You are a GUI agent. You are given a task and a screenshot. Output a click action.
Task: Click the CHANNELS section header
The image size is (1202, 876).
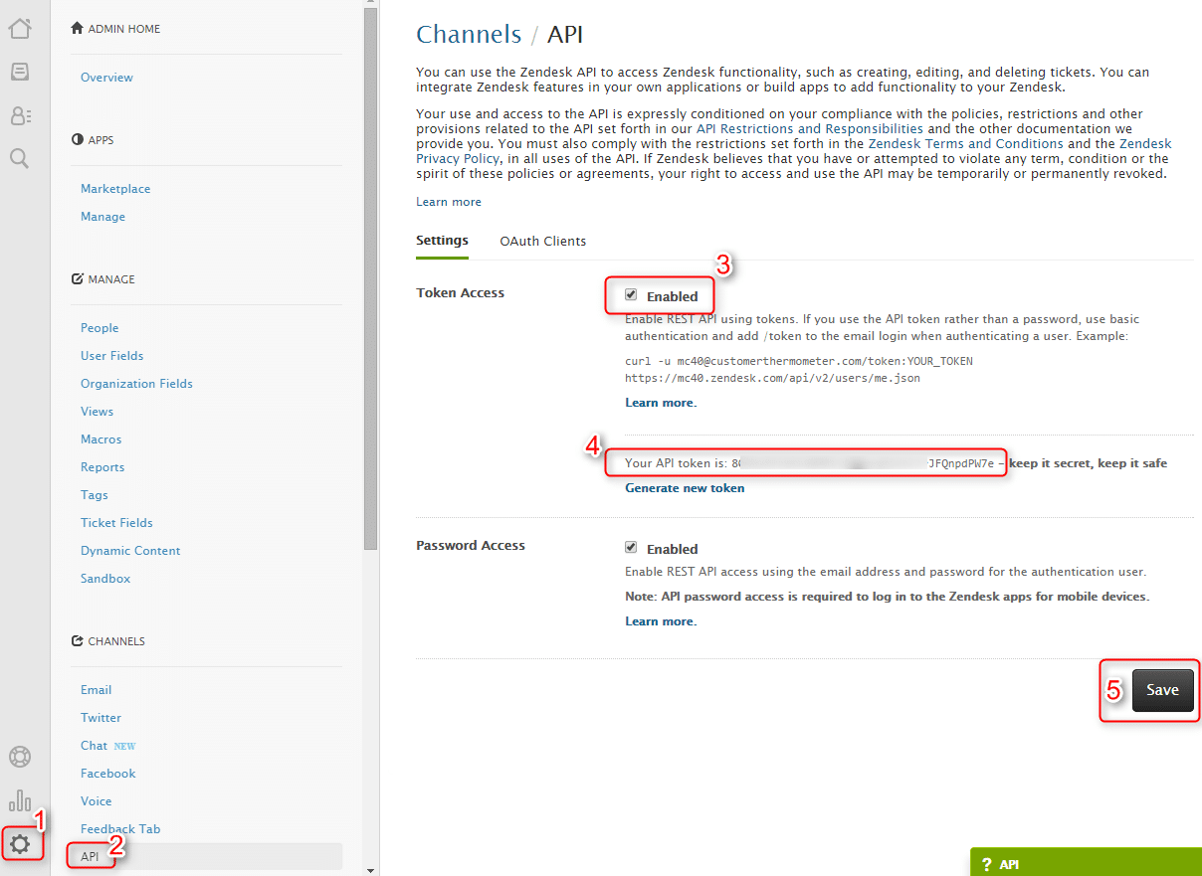coord(108,641)
